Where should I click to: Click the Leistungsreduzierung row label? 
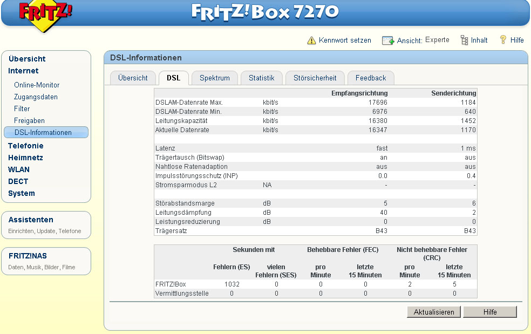[x=188, y=222]
